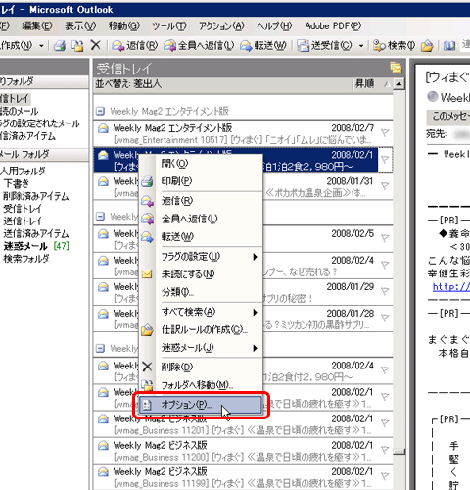Toggle flag on the 2008/02/7 message
Image resolution: width=470 pixels, height=490 pixels.
coord(385,133)
